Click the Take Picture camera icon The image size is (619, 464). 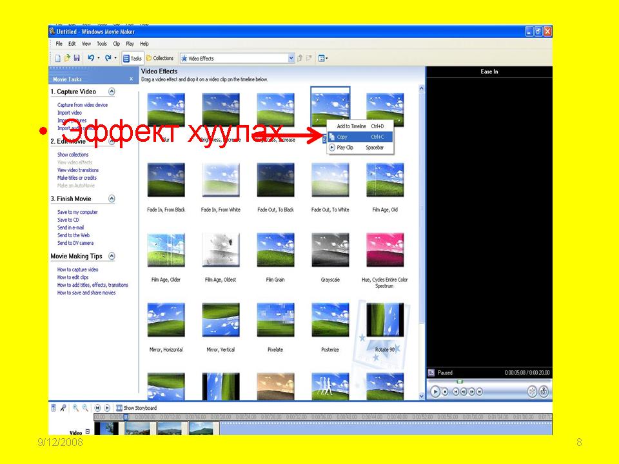tap(544, 391)
